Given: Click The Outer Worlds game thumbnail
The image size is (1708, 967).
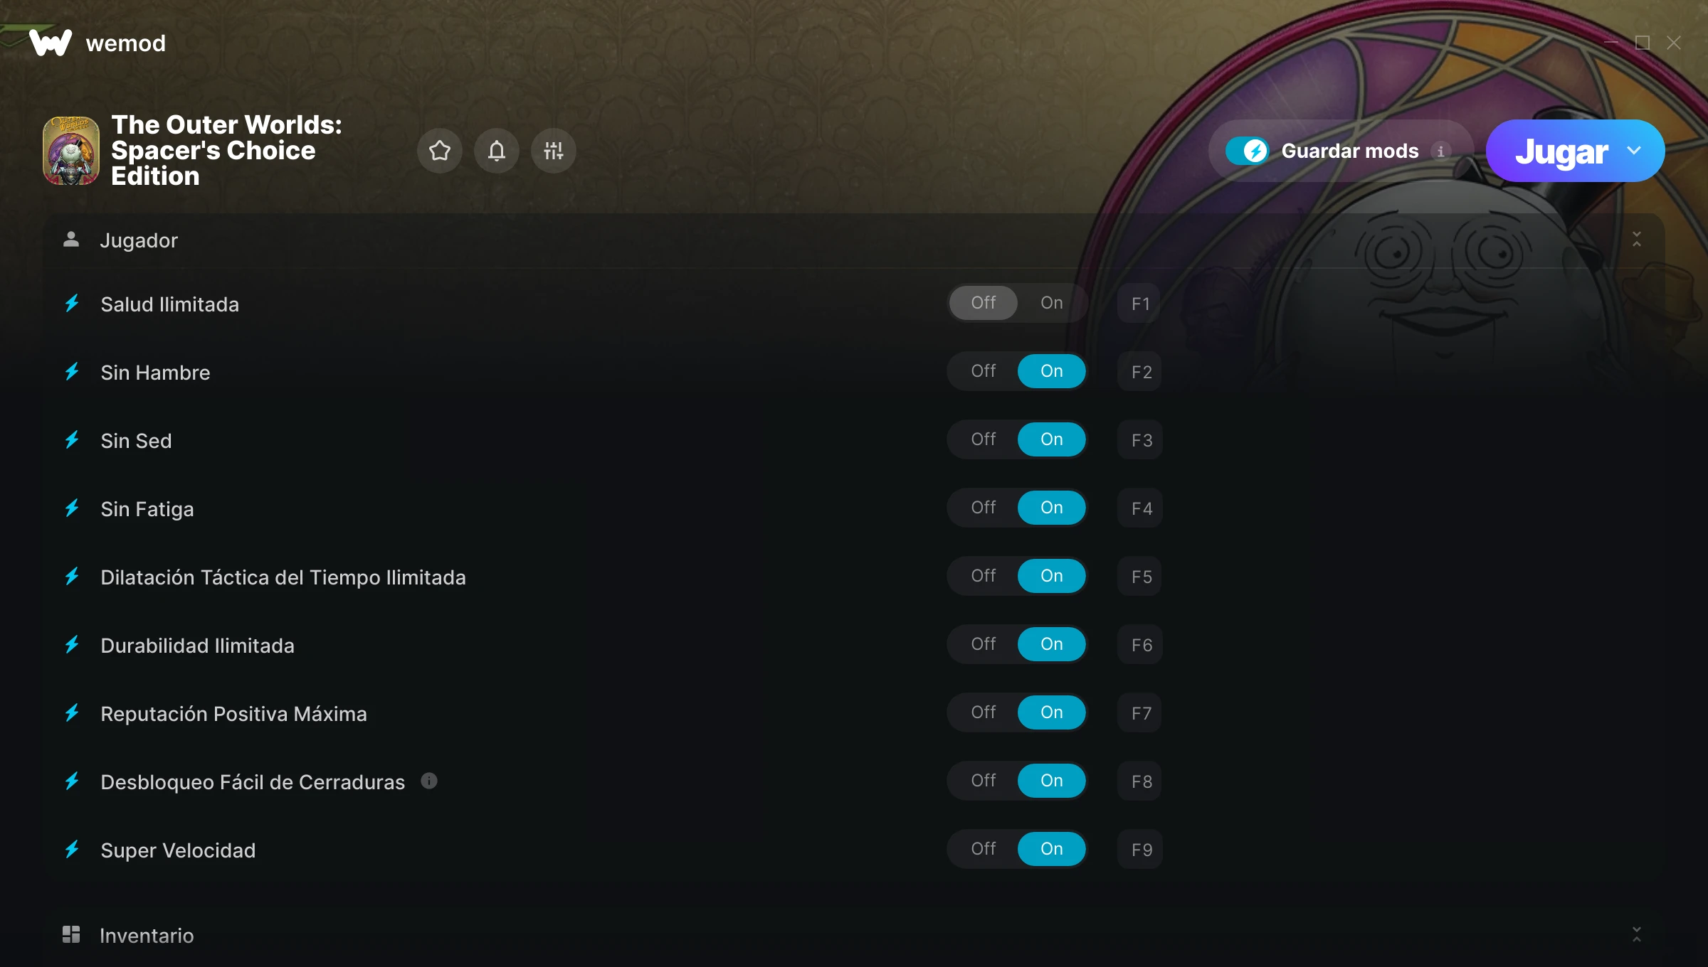Looking at the screenshot, I should (x=71, y=151).
